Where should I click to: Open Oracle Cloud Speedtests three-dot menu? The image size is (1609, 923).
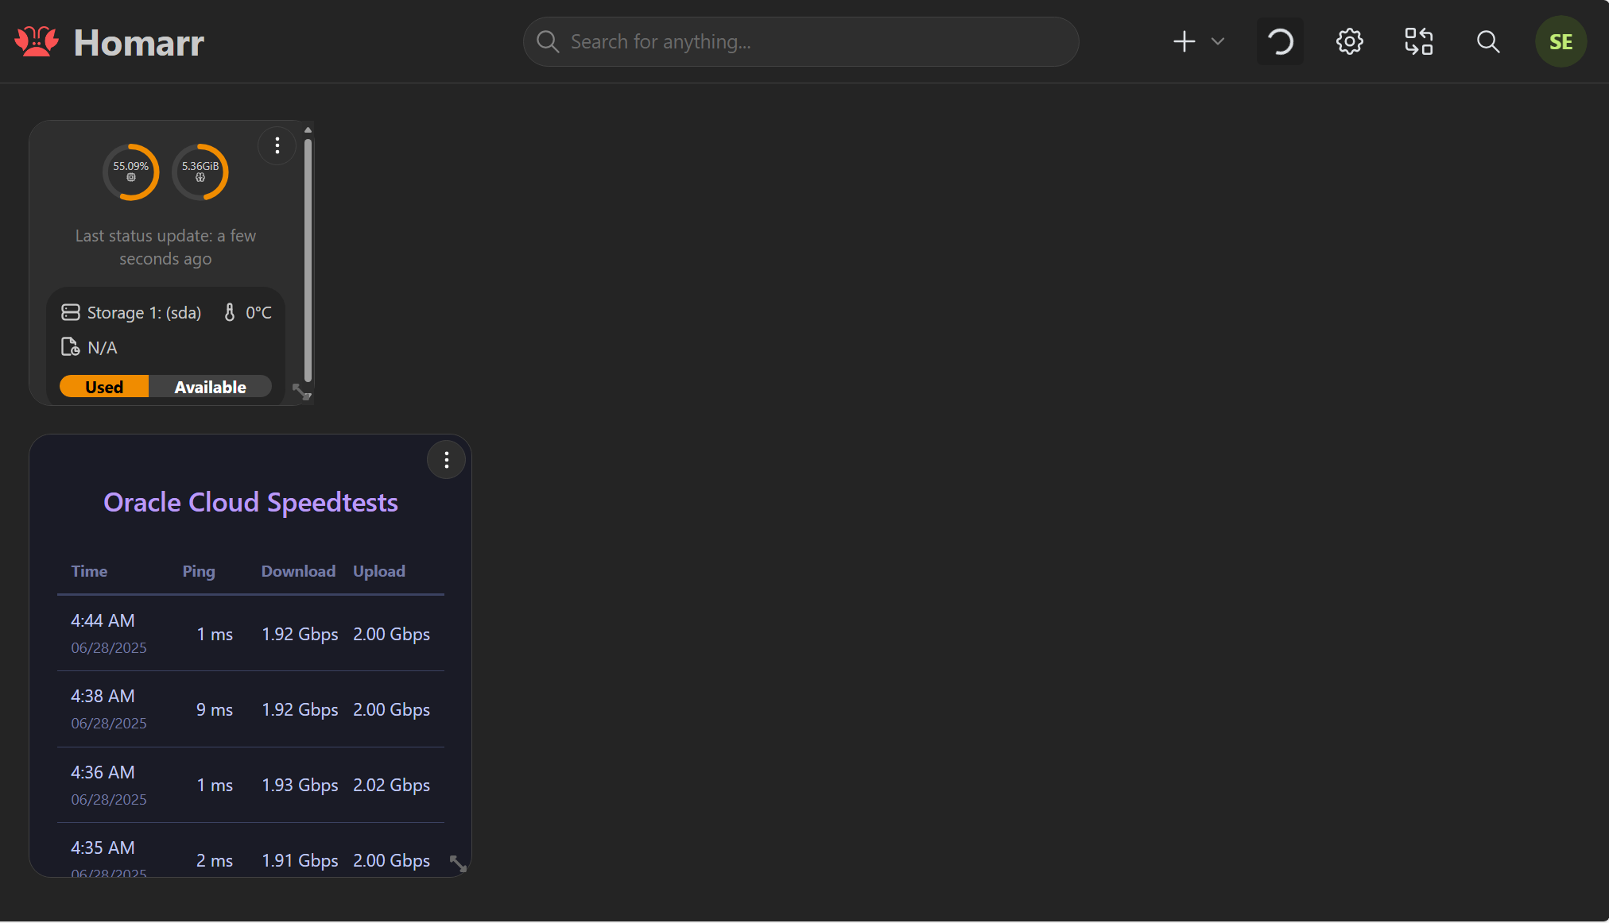447,460
